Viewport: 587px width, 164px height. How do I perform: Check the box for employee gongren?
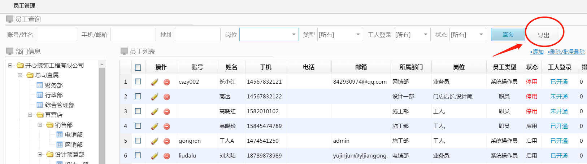[x=138, y=141]
